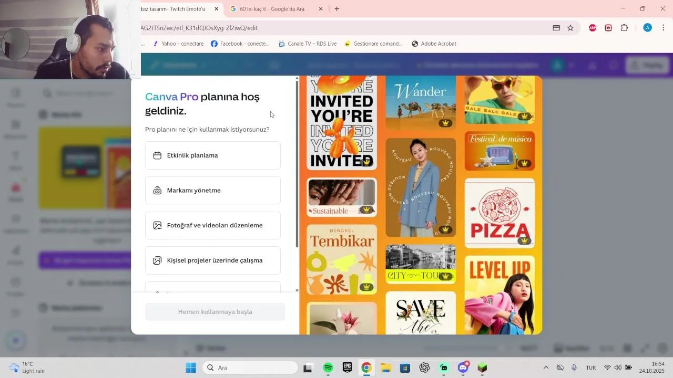The image size is (673, 378).
Task: Open Minecraft block icon on taskbar
Action: click(482, 367)
